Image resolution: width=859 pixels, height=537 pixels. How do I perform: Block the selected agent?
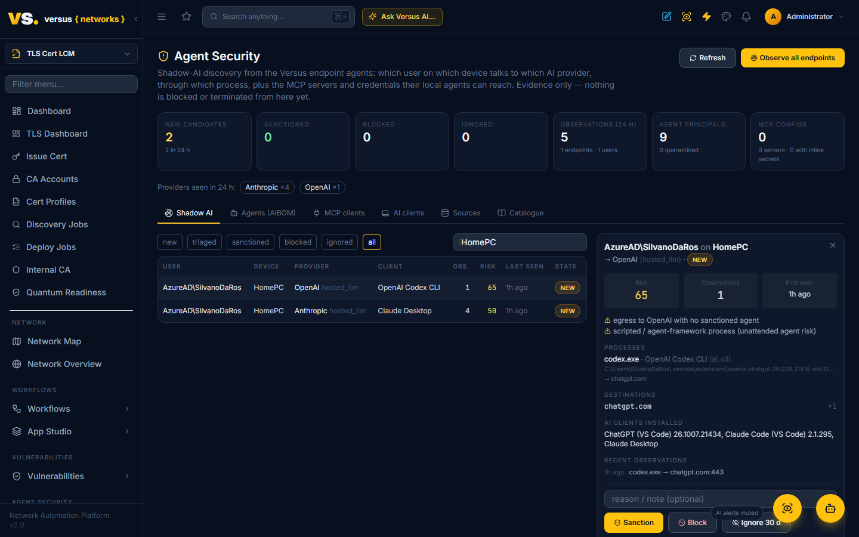(x=692, y=523)
